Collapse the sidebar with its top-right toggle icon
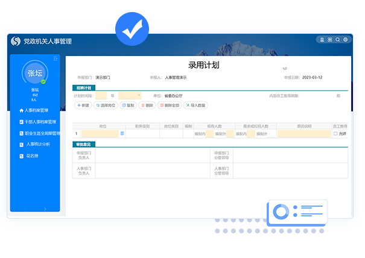This screenshot has height=258, width=365. click(56, 58)
